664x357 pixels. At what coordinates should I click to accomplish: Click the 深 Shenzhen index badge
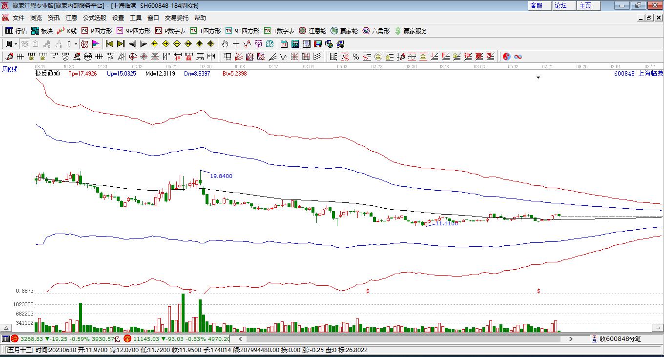coord(127,338)
